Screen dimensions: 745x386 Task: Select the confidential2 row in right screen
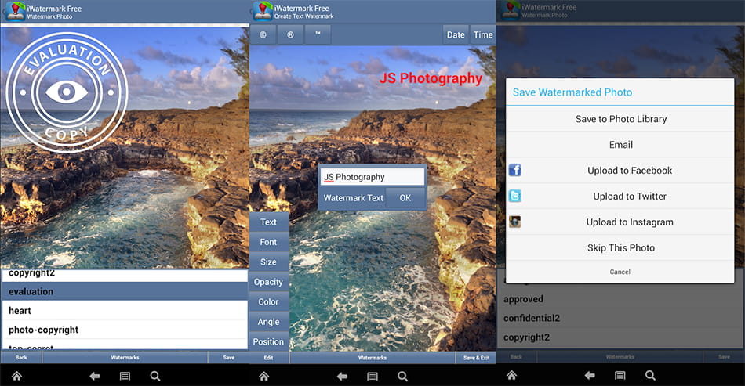click(x=620, y=318)
